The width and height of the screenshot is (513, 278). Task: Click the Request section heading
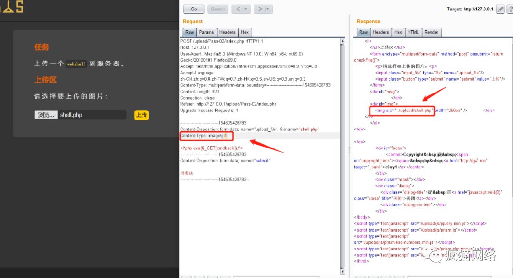point(193,21)
